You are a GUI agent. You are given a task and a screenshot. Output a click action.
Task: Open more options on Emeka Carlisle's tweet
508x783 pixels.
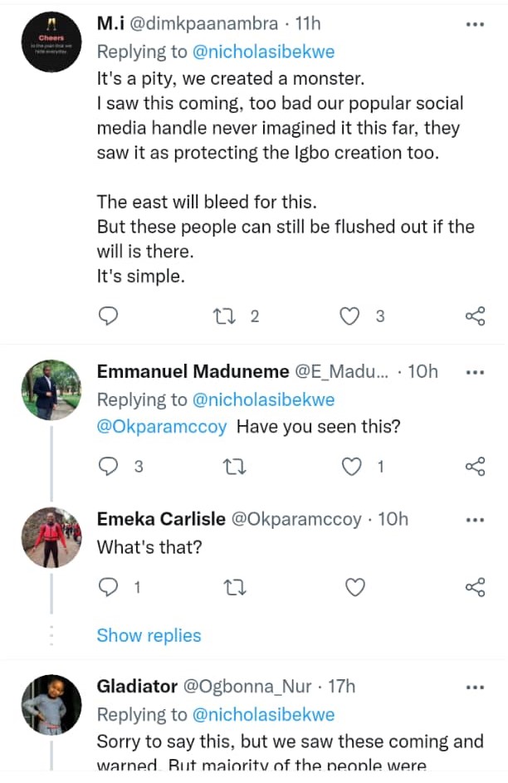click(x=475, y=519)
